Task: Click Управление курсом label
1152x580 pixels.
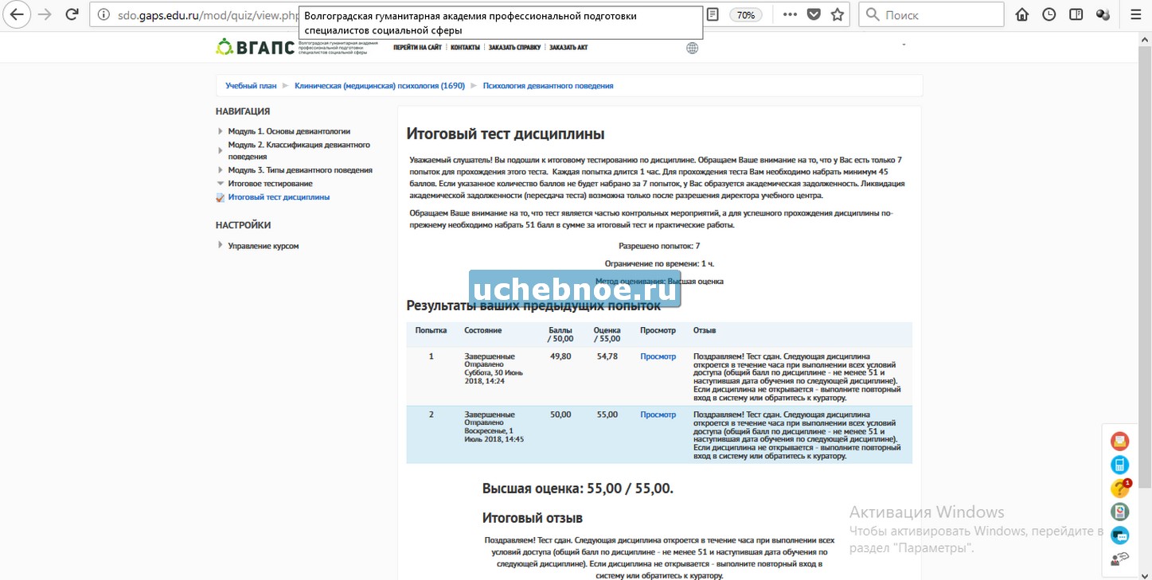Action: pyautogui.click(x=264, y=246)
